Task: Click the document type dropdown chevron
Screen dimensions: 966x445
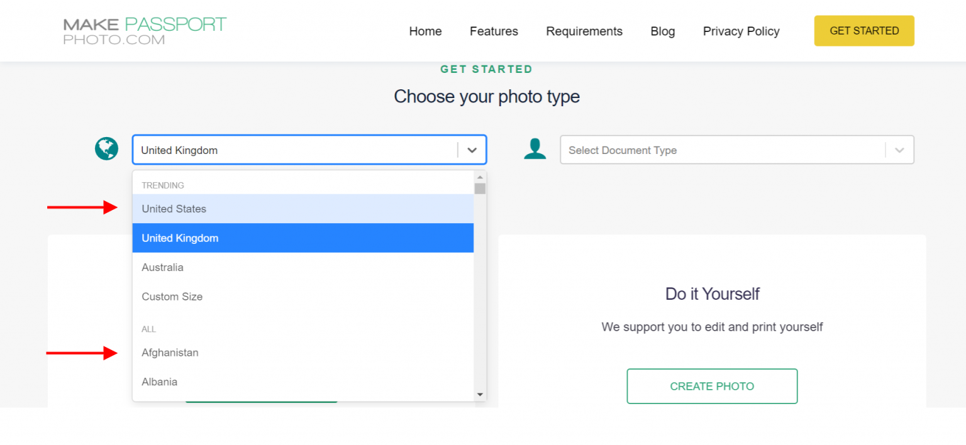Action: coord(900,150)
